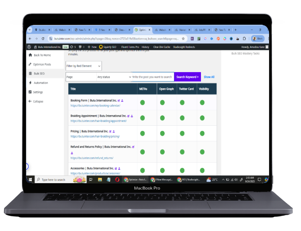Open the Opera icon in the taskbar
The width and height of the screenshot is (301, 231).
[x=117, y=180]
